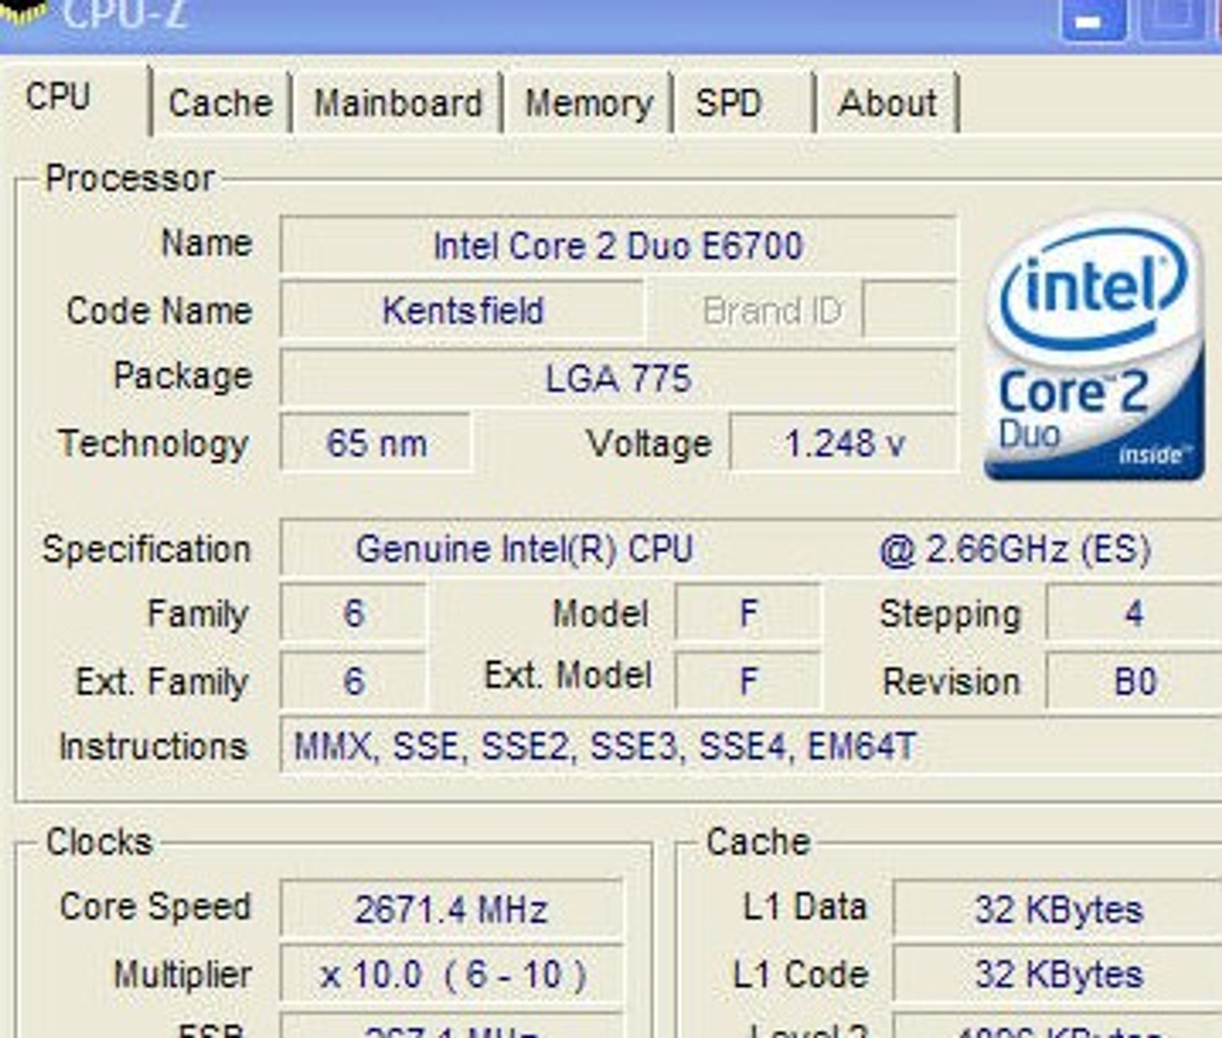1222x1038 pixels.
Task: Click the Processor group label
Action: point(130,179)
